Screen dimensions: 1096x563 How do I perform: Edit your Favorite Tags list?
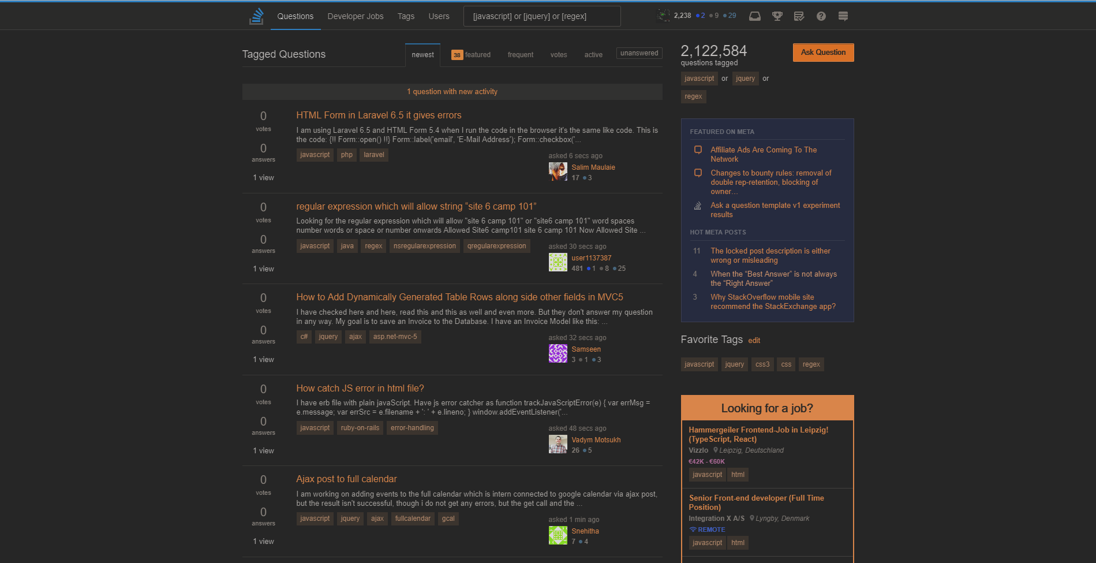(754, 341)
